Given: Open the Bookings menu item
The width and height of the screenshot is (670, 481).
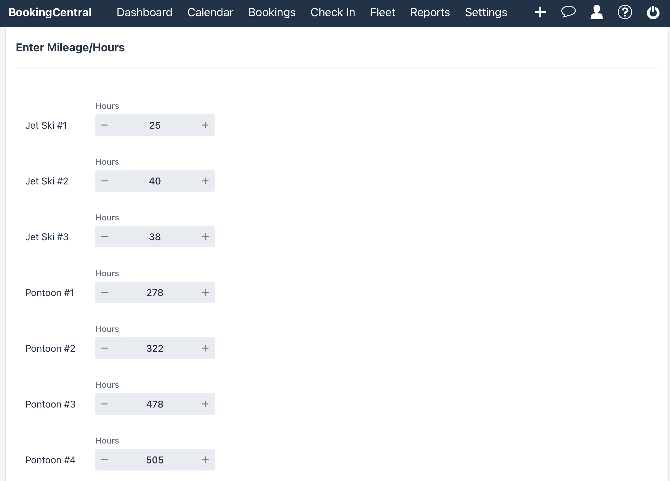Looking at the screenshot, I should pos(272,12).
